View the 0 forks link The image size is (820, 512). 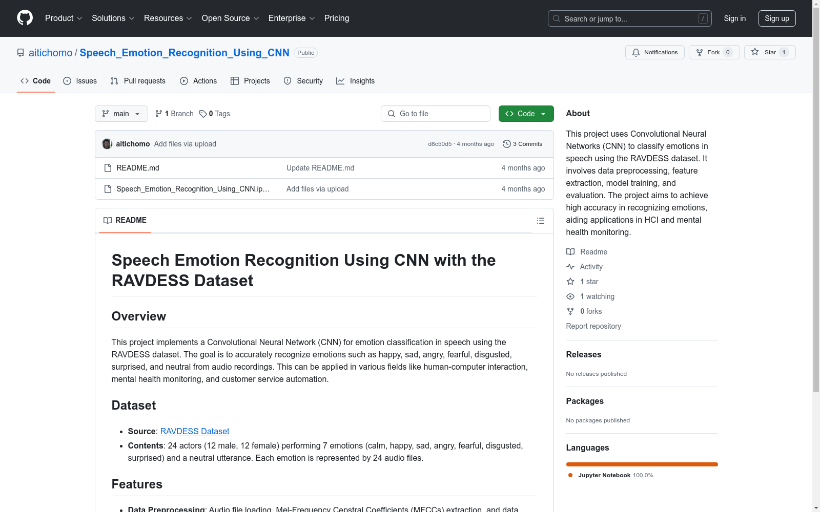click(584, 311)
